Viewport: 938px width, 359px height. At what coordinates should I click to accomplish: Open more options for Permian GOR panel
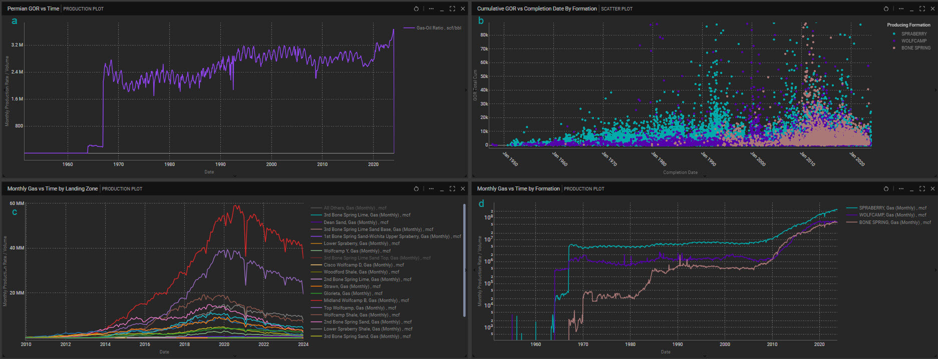point(431,8)
